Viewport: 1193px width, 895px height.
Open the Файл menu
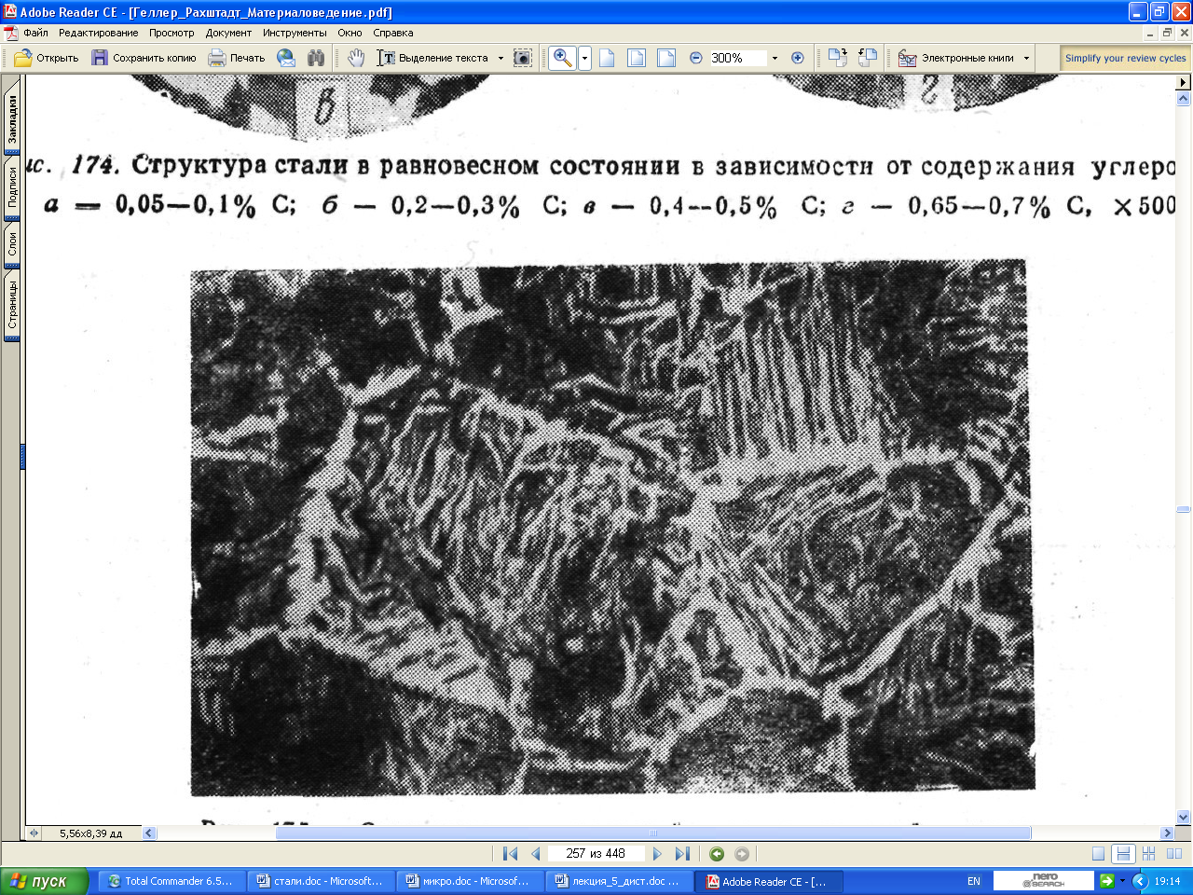35,33
